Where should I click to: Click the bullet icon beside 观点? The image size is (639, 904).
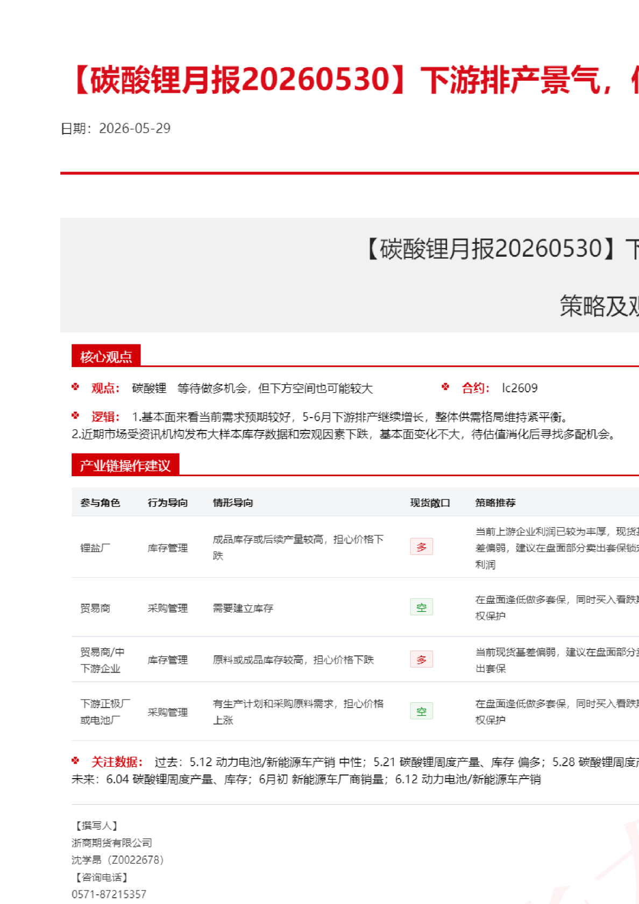[x=75, y=386]
